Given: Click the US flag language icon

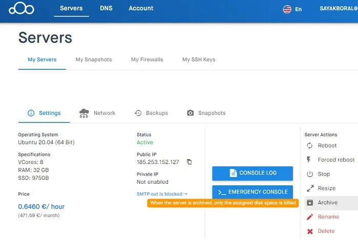Looking at the screenshot, I should [287, 9].
